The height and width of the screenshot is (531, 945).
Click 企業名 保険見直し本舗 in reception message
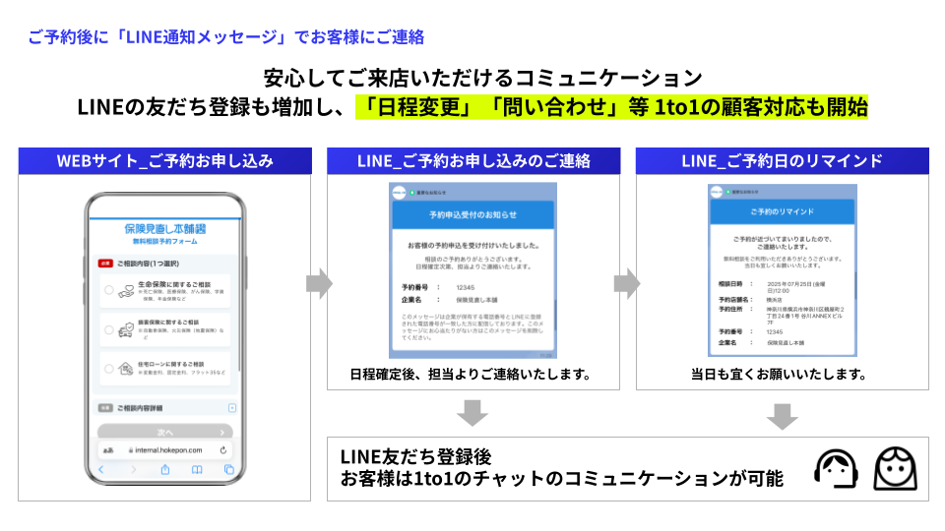click(x=450, y=300)
